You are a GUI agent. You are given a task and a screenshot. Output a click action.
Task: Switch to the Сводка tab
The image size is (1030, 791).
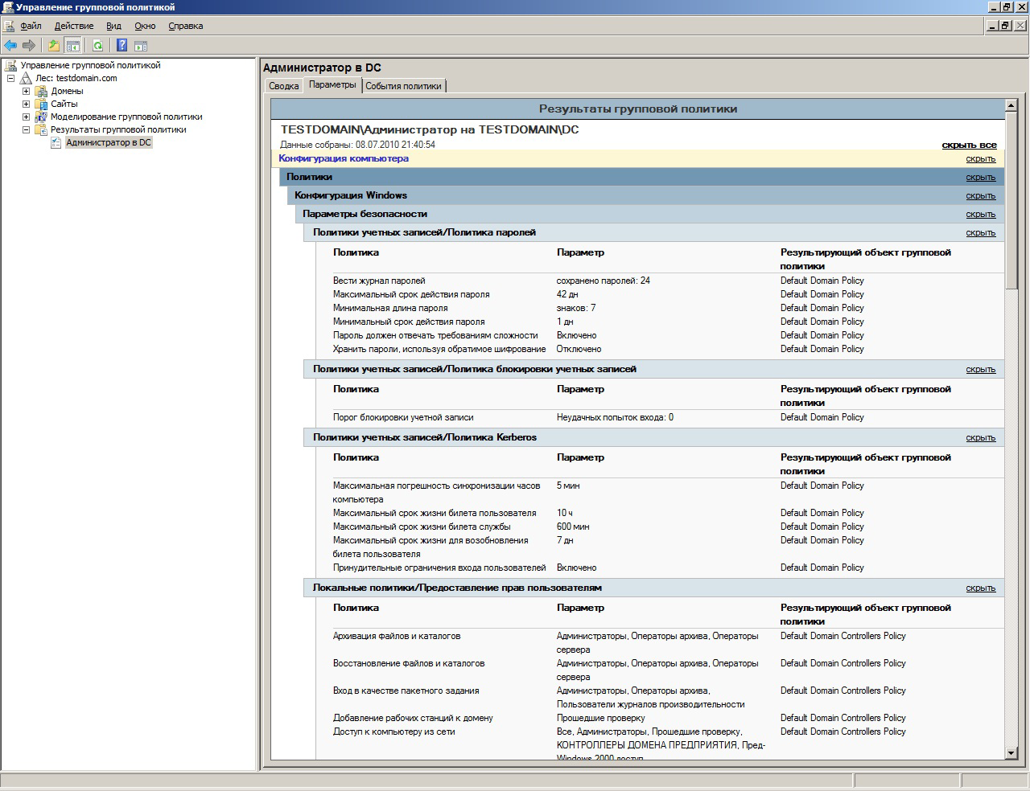283,86
